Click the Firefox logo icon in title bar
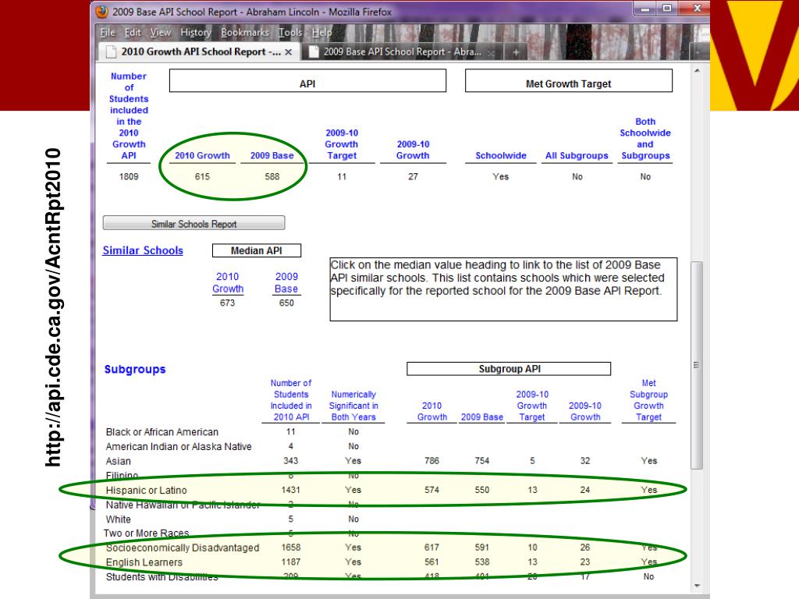Viewport: 799px width, 599px height. click(x=102, y=12)
